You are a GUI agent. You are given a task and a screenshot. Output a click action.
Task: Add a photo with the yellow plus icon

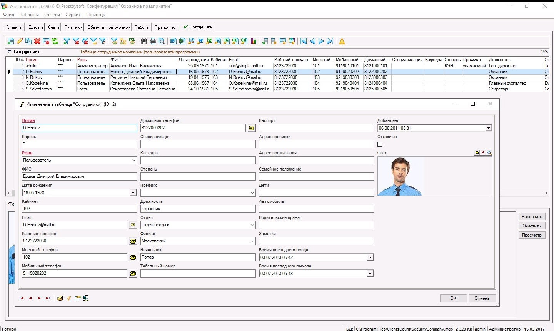tap(477, 153)
